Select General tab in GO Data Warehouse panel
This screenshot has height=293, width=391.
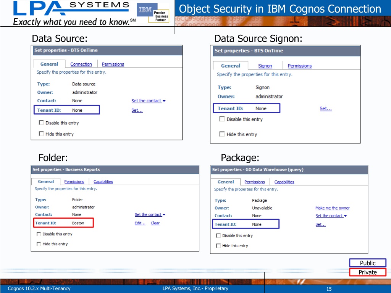tap(226, 182)
